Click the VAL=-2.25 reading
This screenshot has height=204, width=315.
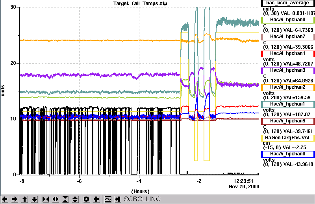click(294, 148)
